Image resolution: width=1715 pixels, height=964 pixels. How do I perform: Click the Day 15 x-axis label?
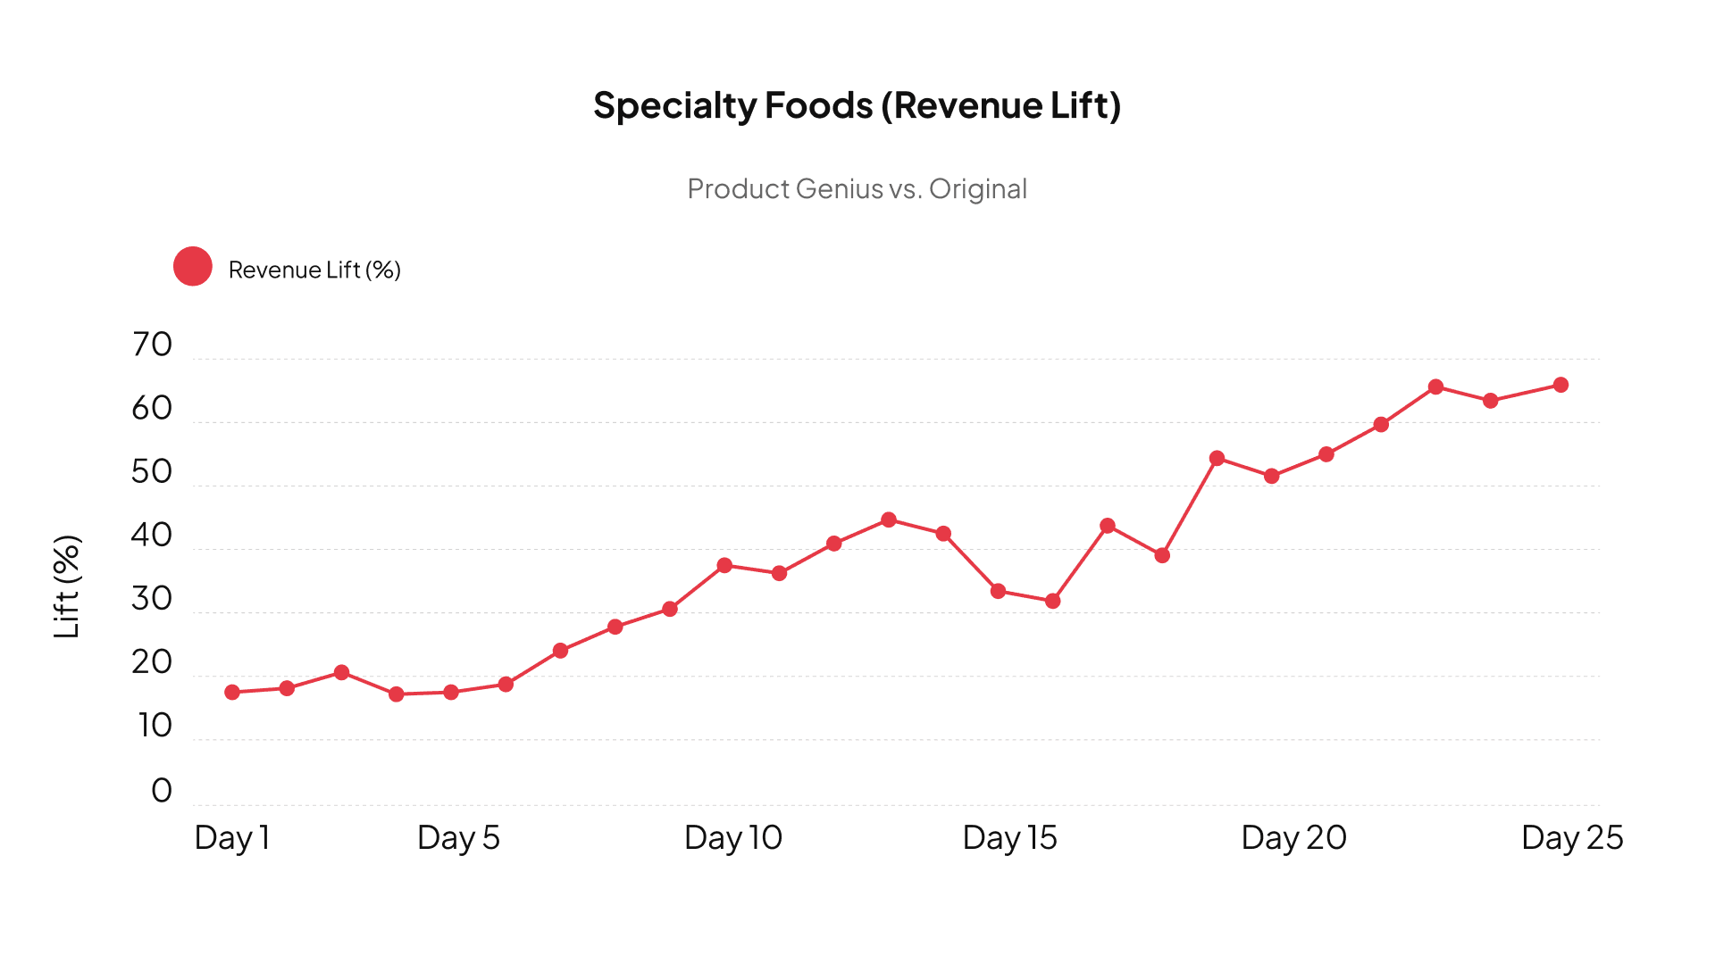click(1009, 838)
